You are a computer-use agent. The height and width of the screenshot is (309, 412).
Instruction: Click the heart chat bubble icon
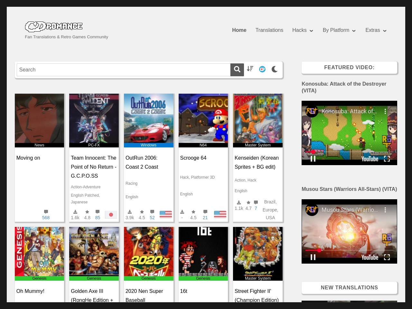tap(262, 69)
